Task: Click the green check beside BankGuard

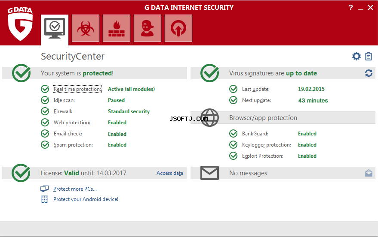Action: pyautogui.click(x=234, y=133)
